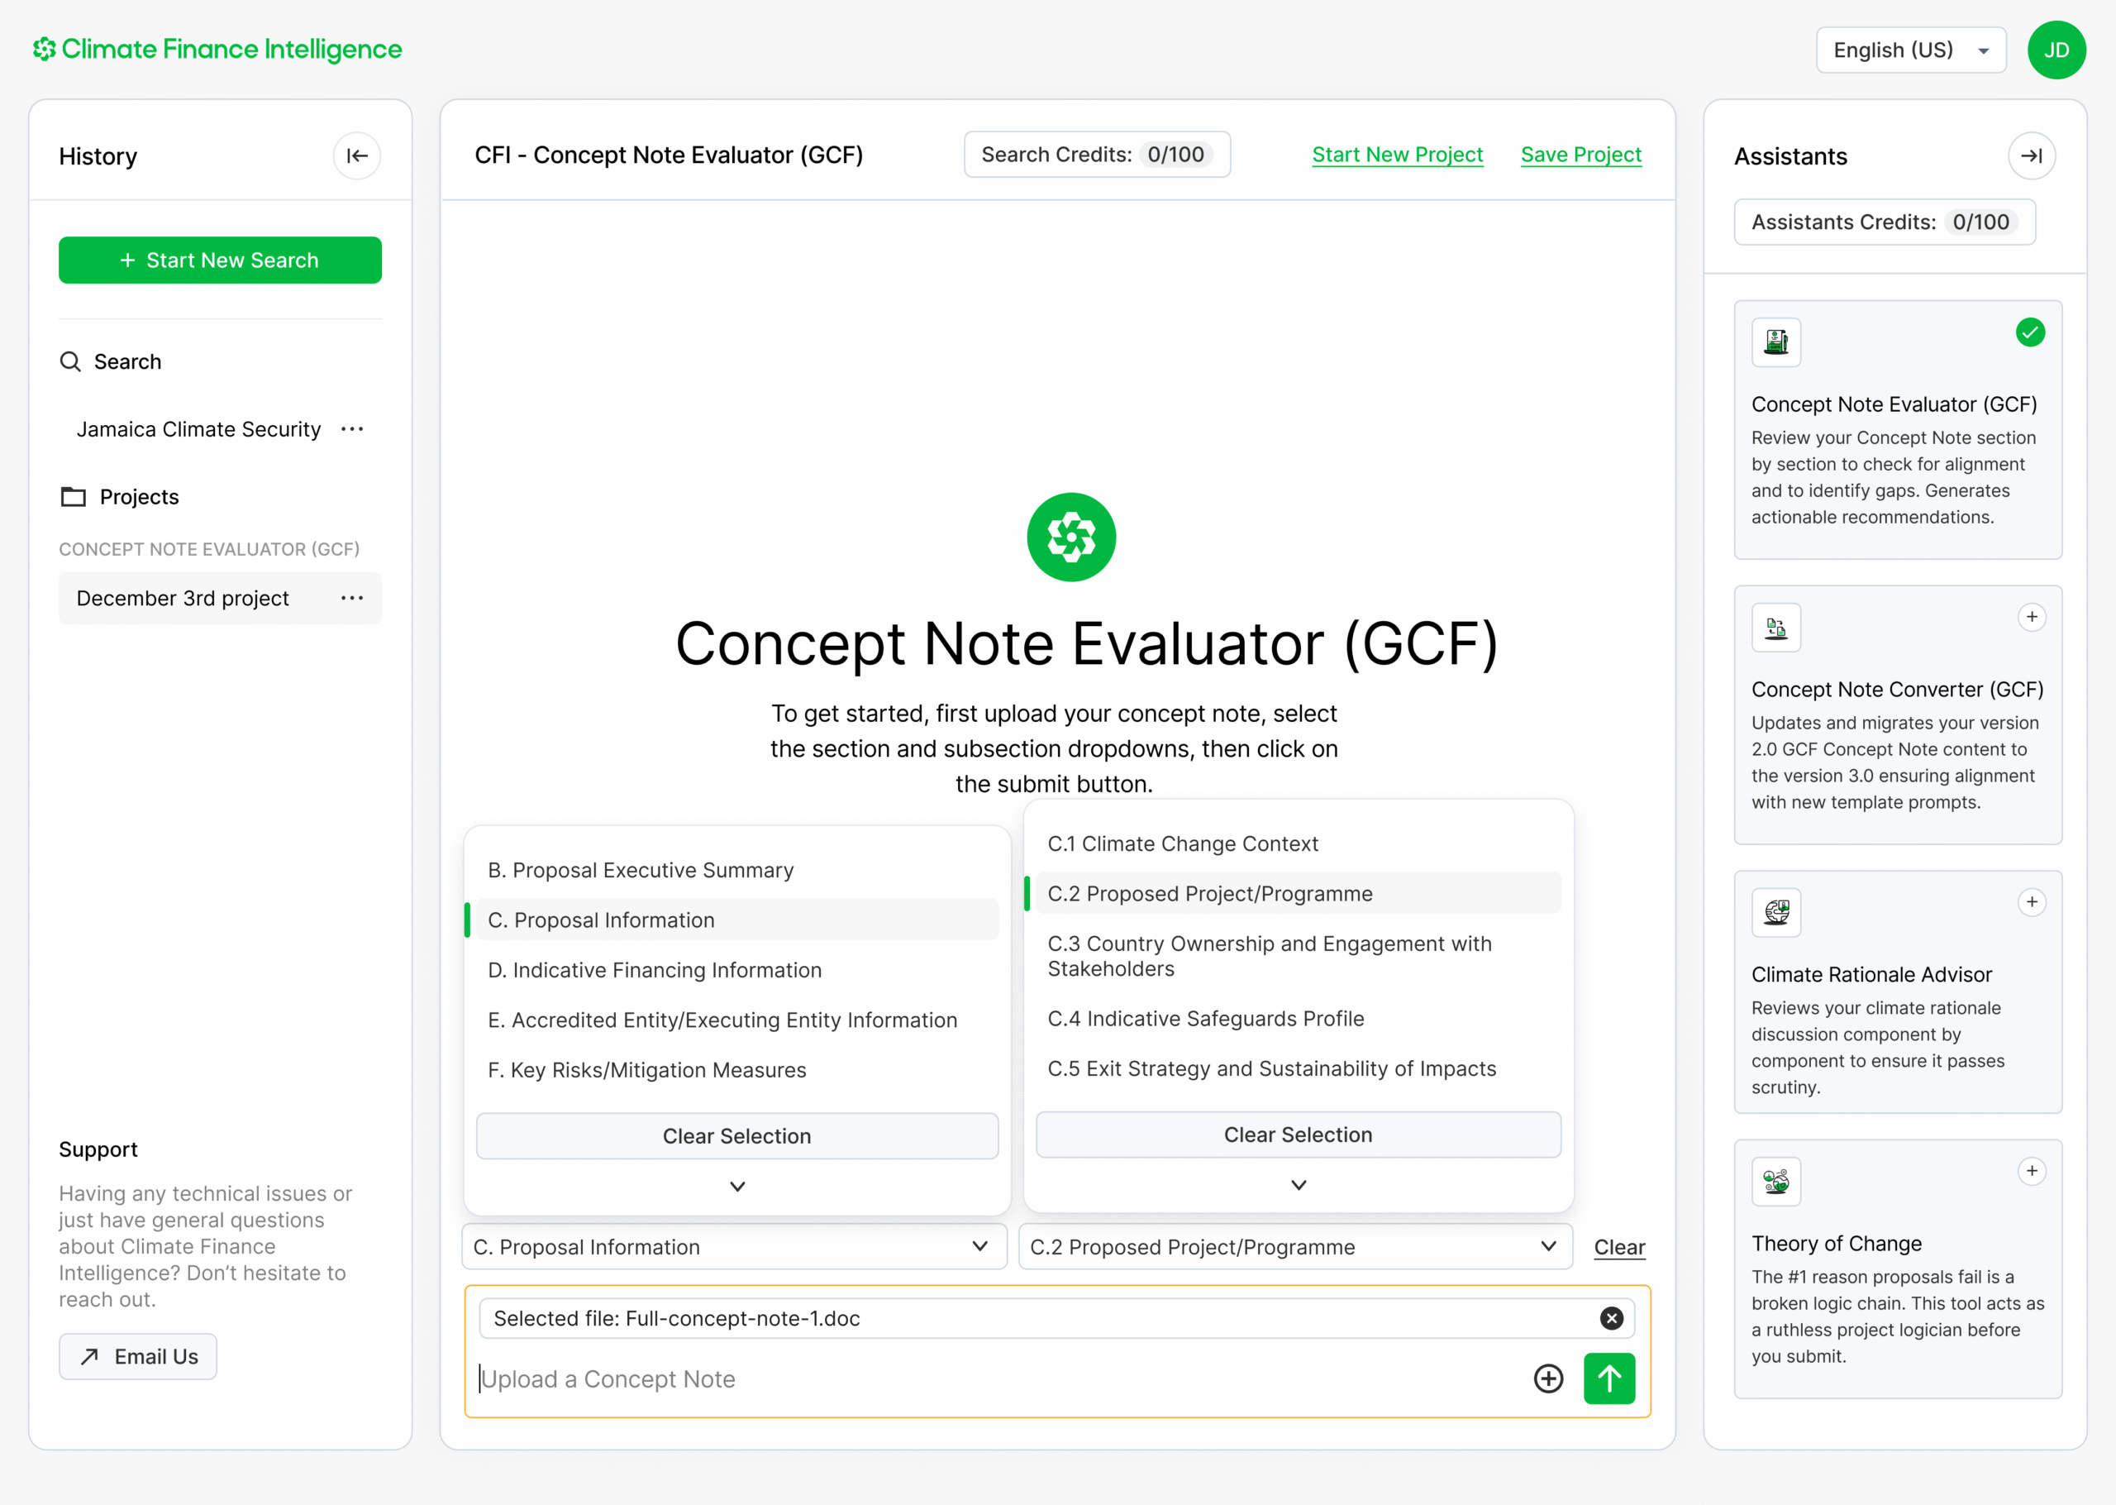2116x1505 pixels.
Task: Click the JD user avatar
Action: 2056,50
